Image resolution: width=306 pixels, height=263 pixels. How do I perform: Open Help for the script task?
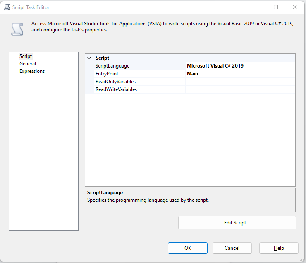click(x=279, y=248)
